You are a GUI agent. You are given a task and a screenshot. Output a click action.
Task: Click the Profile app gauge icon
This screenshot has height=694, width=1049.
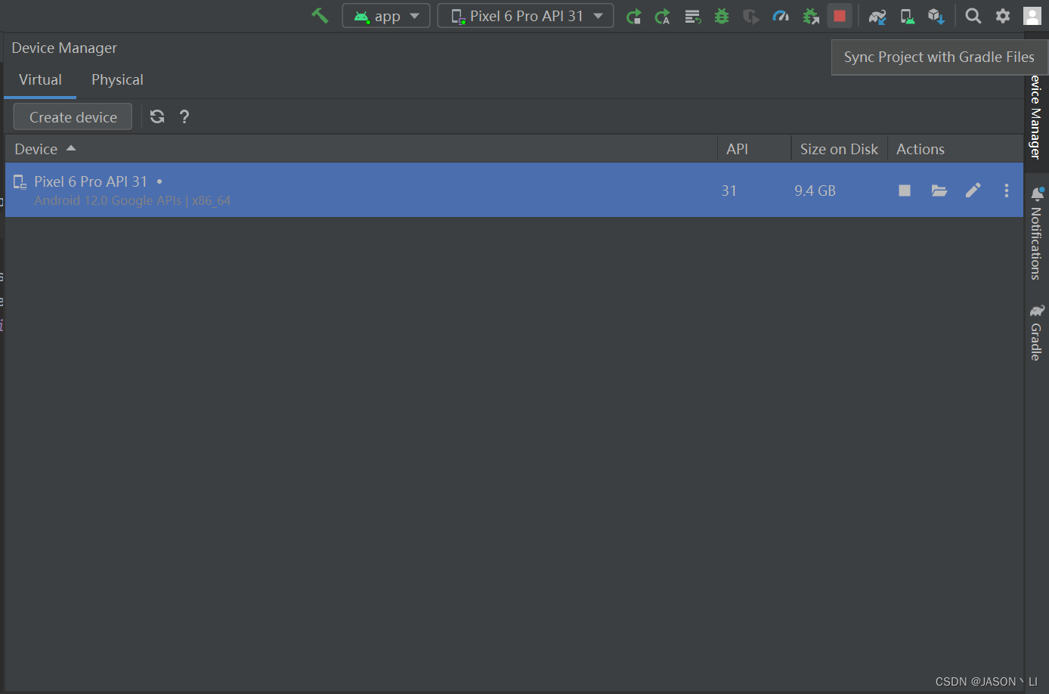click(x=781, y=16)
